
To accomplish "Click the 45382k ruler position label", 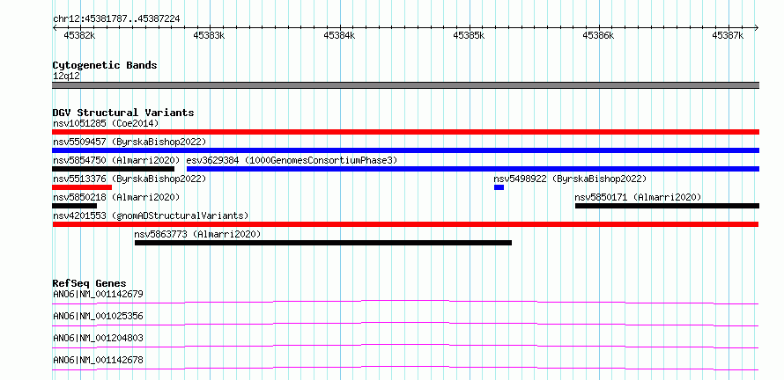I will click(80, 35).
